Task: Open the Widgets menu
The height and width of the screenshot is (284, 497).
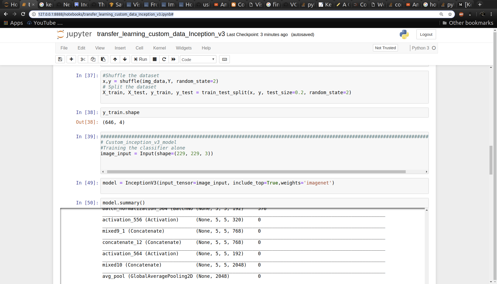Action: tap(184, 48)
